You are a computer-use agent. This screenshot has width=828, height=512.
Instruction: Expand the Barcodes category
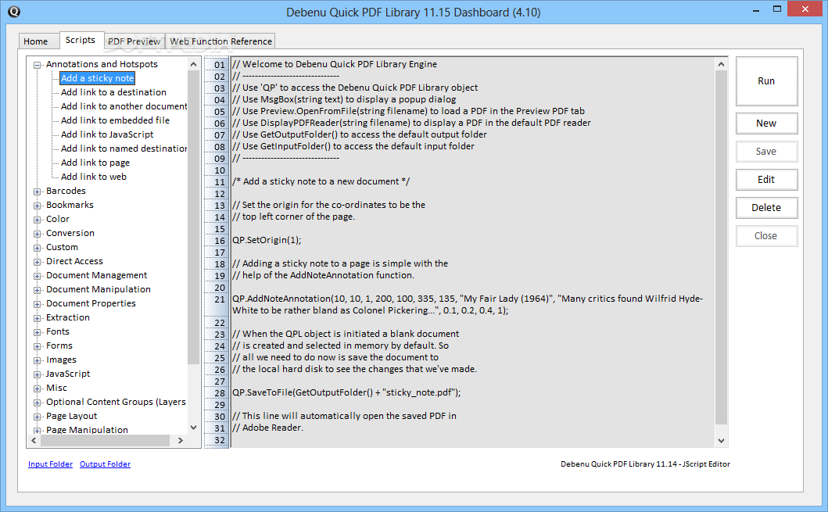point(37,190)
